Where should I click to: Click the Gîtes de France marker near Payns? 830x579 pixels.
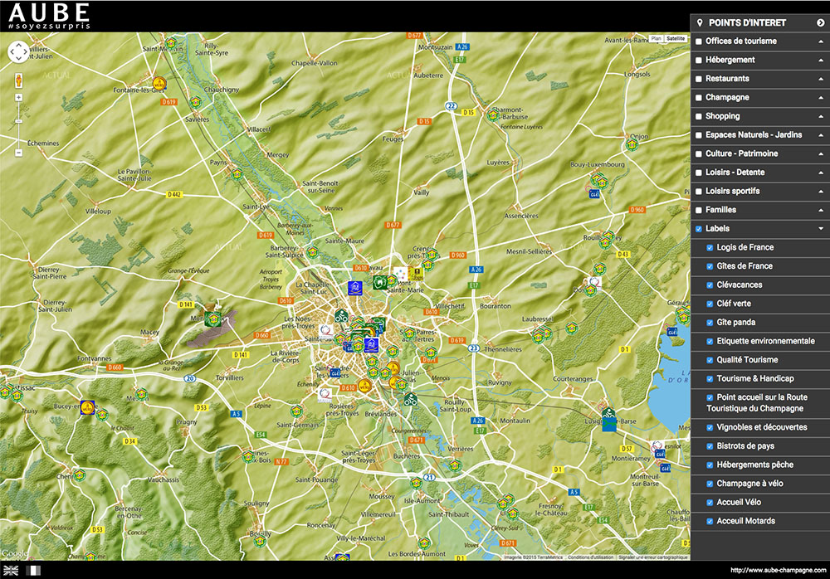click(x=237, y=174)
